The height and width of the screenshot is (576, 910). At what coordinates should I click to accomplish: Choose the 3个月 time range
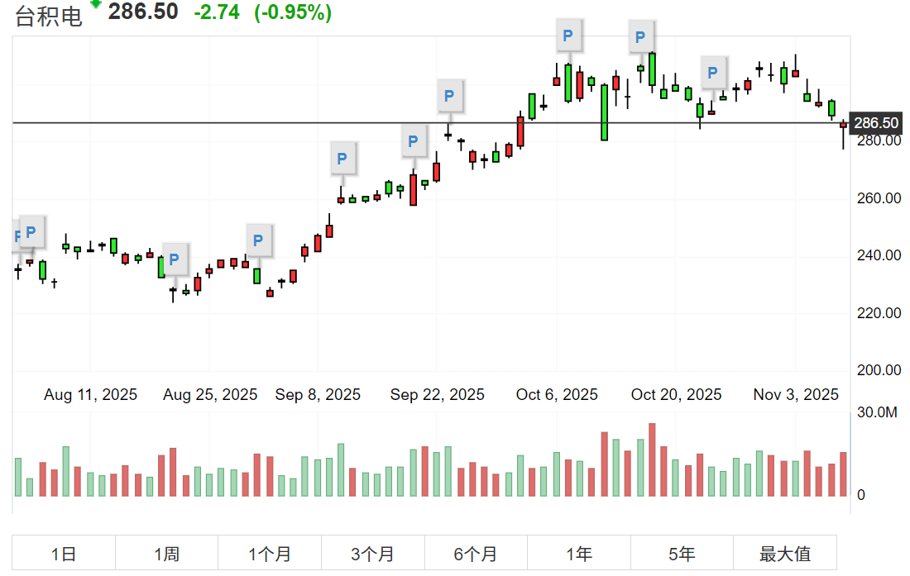[x=372, y=554]
